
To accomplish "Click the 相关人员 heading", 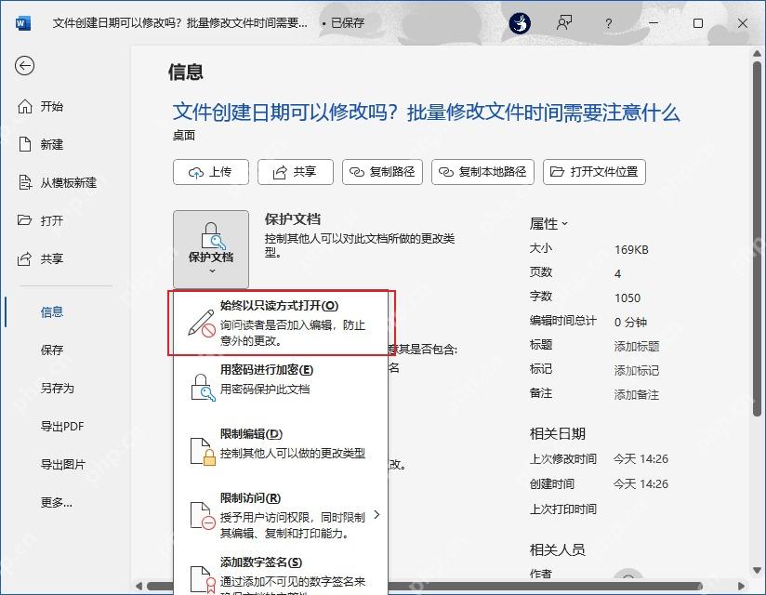I will [558, 550].
